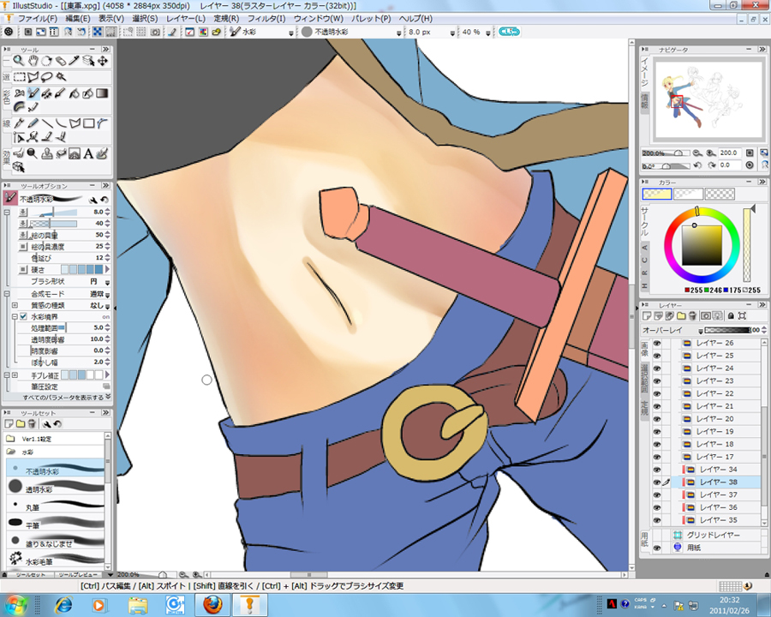The height and width of the screenshot is (617, 771).
Task: Open the レイヤー(L) menu
Action: point(185,19)
